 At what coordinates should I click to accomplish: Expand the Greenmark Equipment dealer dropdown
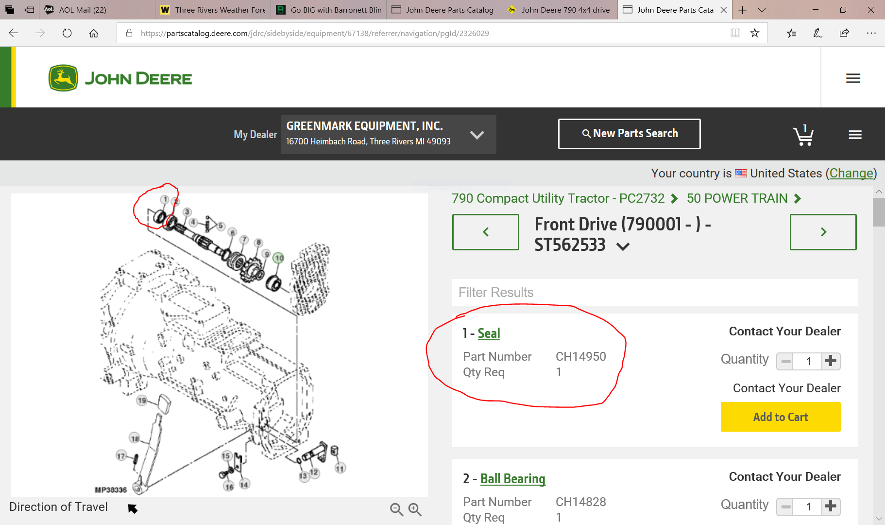pos(389,135)
